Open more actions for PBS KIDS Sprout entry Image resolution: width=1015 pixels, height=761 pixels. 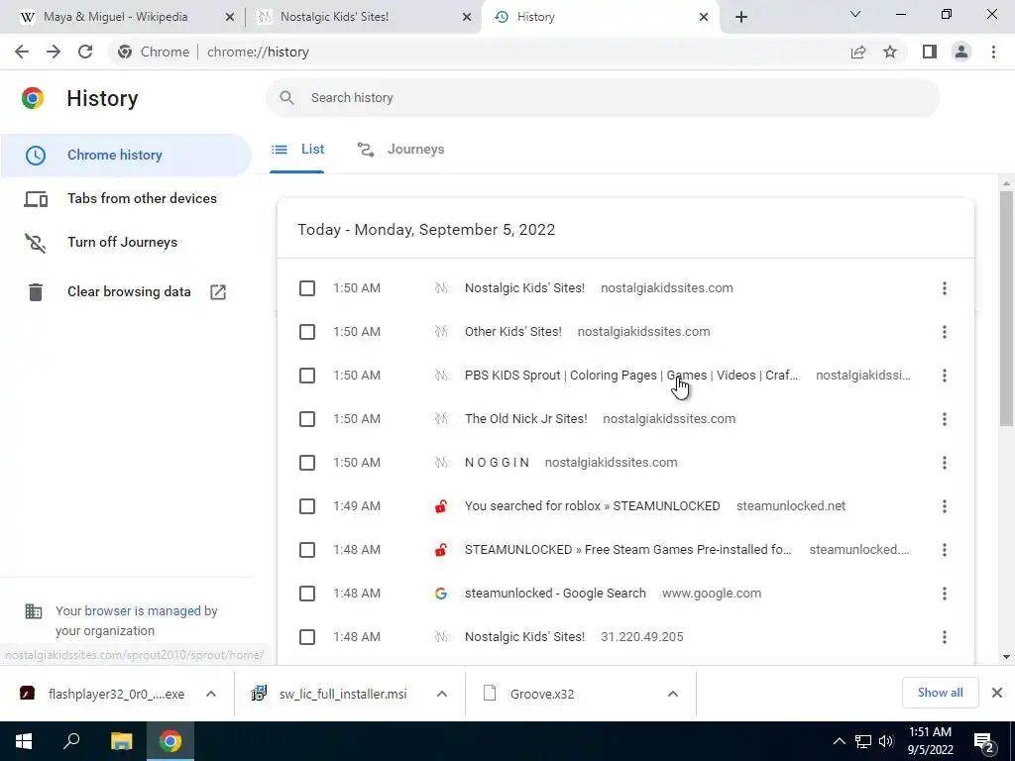pos(944,376)
